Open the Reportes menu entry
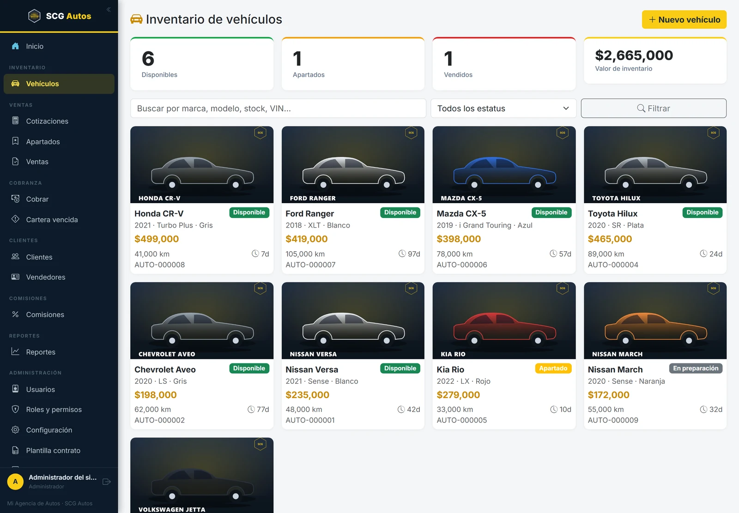The height and width of the screenshot is (513, 739). [x=59, y=352]
